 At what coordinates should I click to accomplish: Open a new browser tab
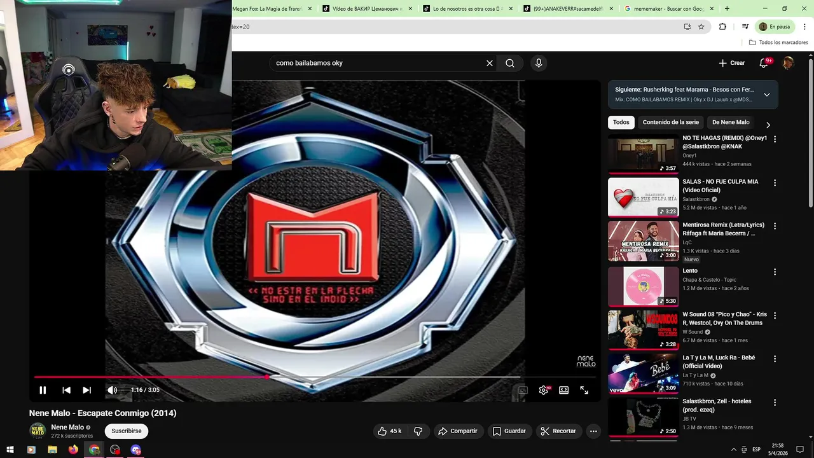[x=727, y=9]
